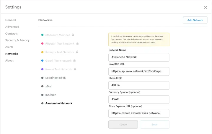
Task: Open the Contacts settings section
Action: click(11, 33)
